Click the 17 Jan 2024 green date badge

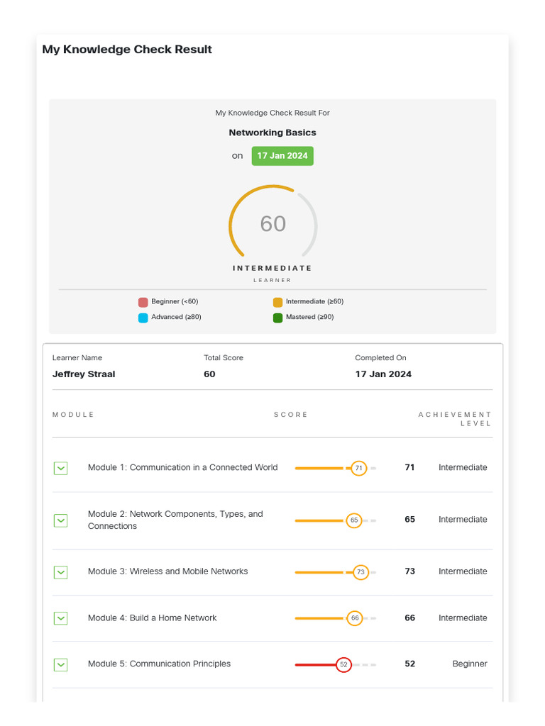click(x=282, y=156)
